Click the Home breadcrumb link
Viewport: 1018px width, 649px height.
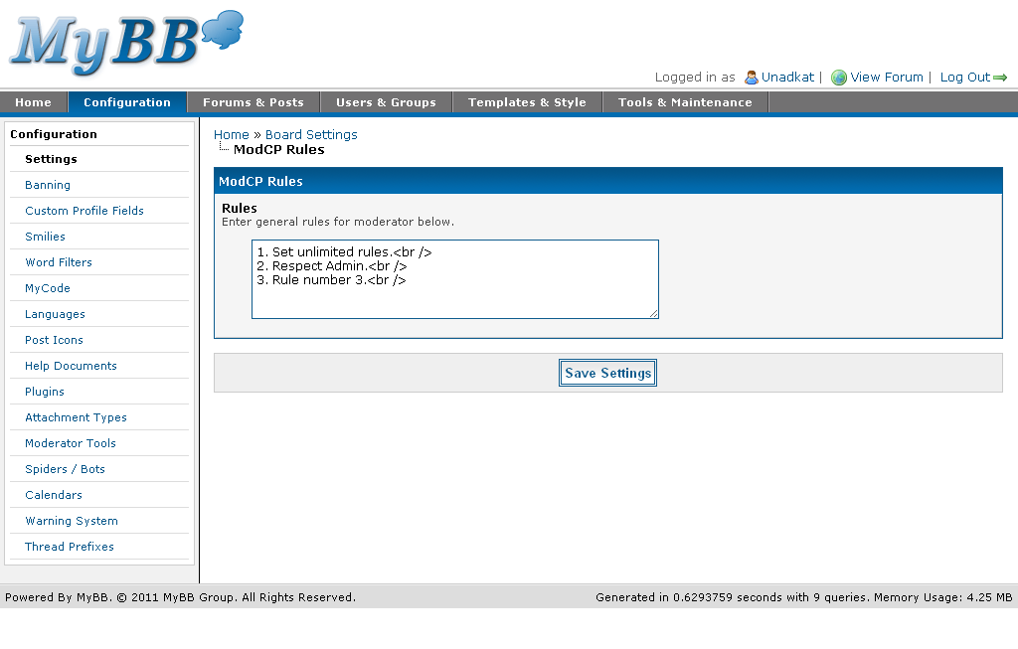click(231, 135)
